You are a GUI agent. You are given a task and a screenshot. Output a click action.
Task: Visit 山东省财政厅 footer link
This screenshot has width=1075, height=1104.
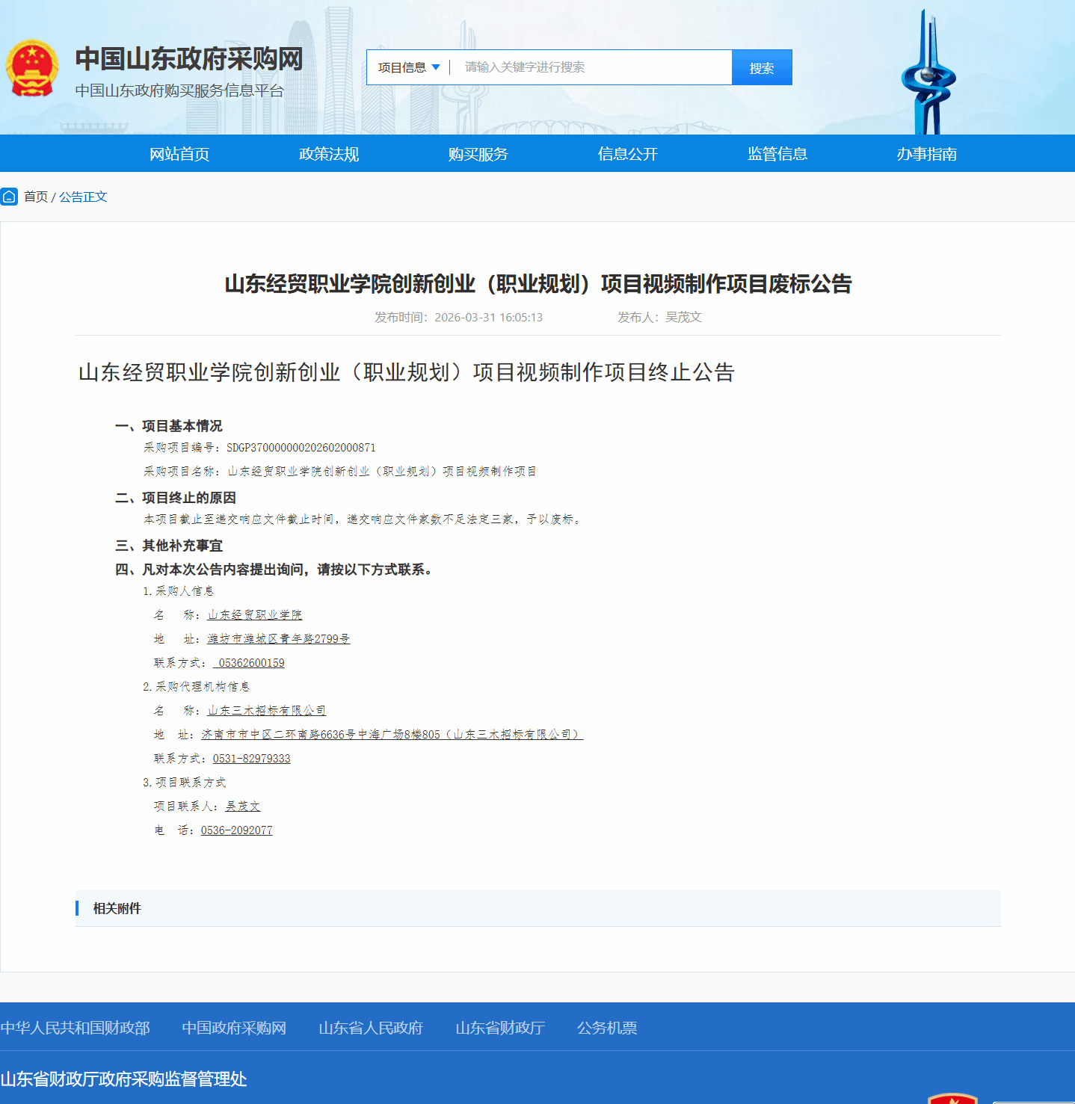point(500,1028)
